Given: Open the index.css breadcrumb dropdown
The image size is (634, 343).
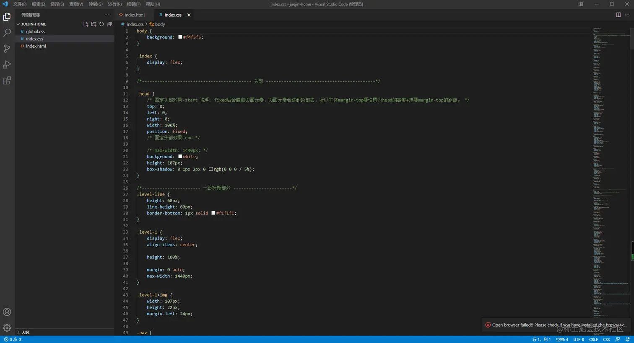Looking at the screenshot, I should 132,24.
